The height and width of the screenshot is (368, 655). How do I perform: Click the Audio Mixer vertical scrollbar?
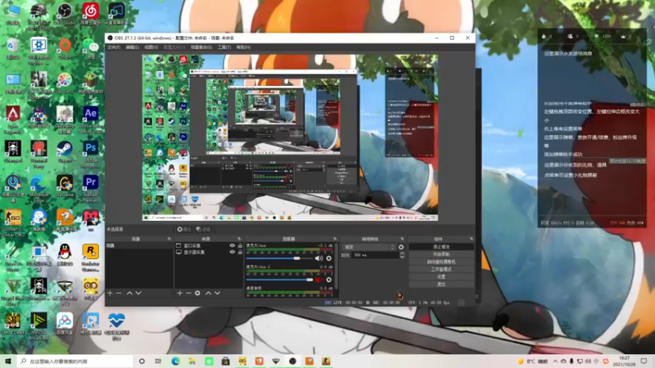(x=337, y=267)
